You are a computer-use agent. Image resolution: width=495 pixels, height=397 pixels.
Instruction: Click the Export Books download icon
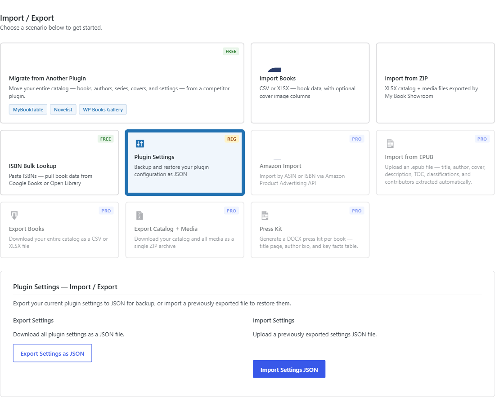[14, 216]
